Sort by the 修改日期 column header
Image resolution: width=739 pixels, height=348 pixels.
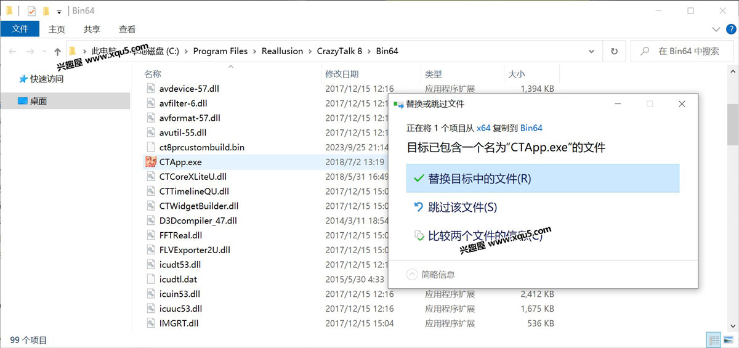coord(342,74)
